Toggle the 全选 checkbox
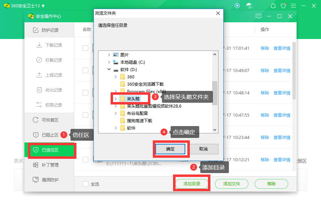 tap(85, 184)
